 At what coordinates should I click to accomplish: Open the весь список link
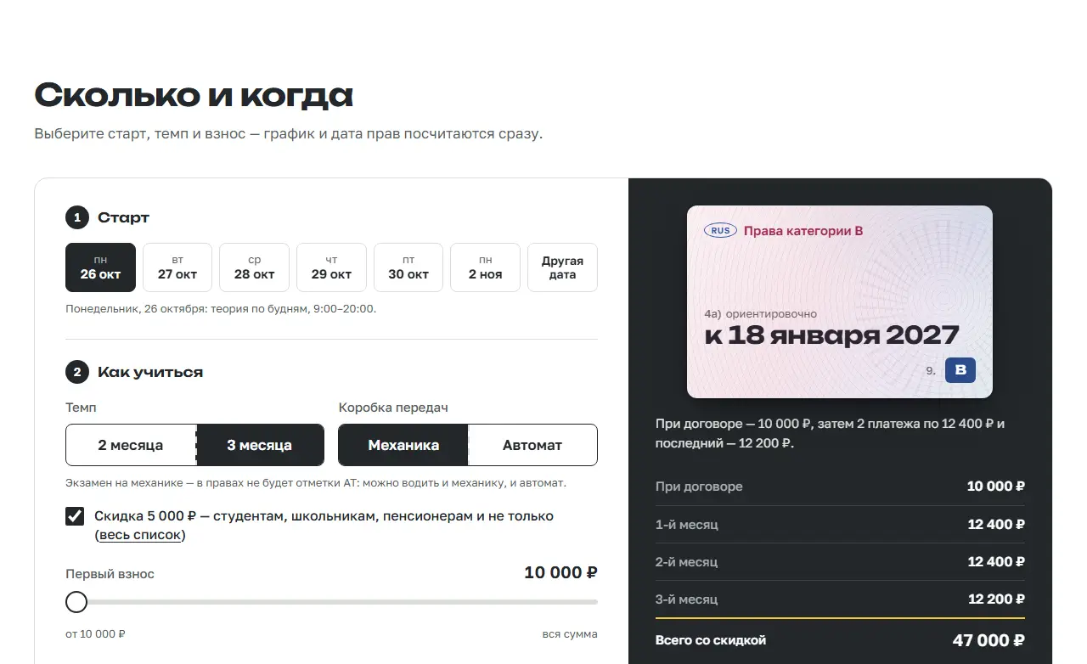click(140, 535)
